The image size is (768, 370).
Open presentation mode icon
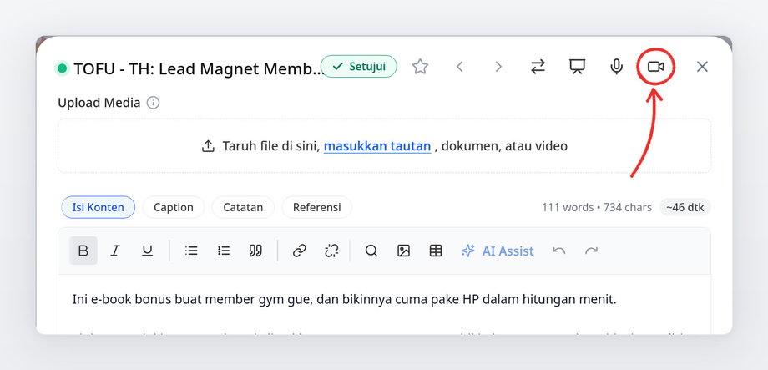(577, 67)
